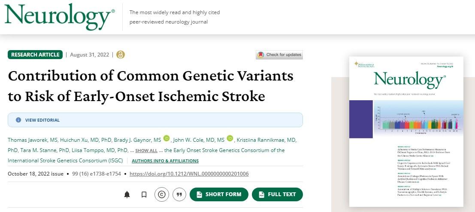
Task: Open John W. Cole's ORCID icon
Action: tap(230, 138)
